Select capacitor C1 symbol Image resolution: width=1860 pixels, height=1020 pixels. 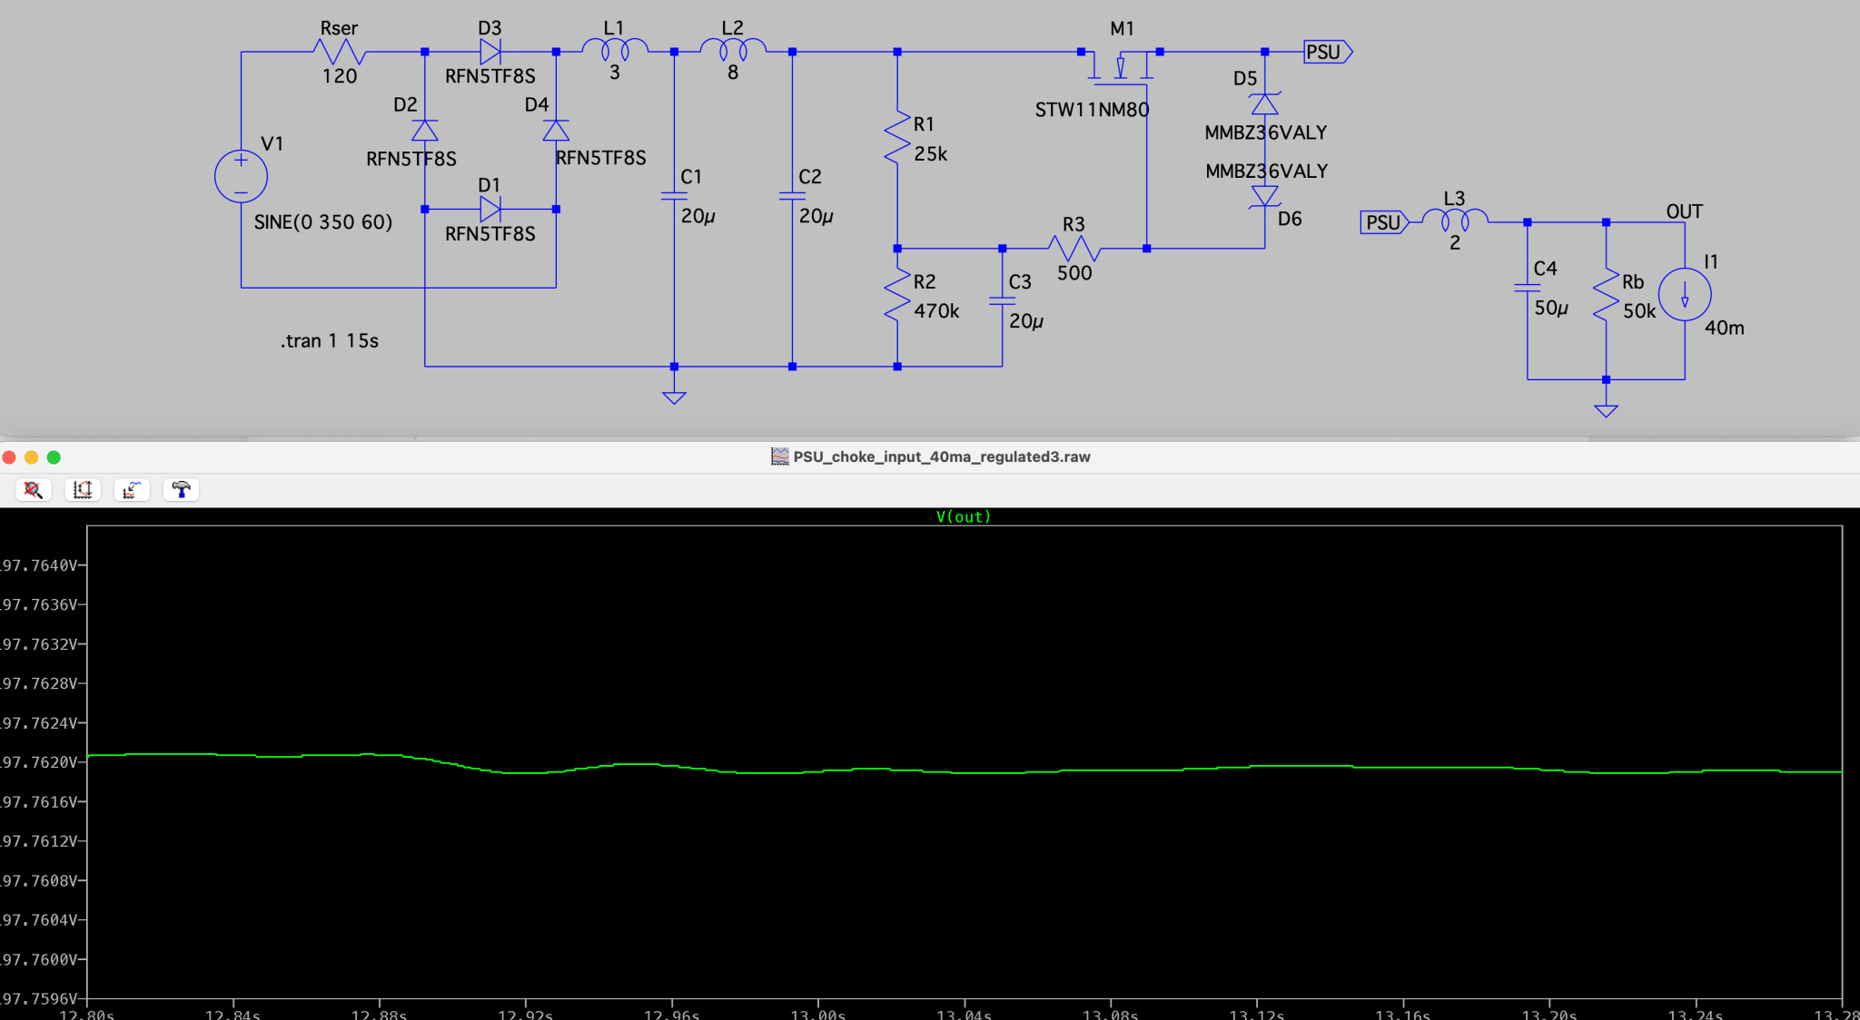pos(674,195)
